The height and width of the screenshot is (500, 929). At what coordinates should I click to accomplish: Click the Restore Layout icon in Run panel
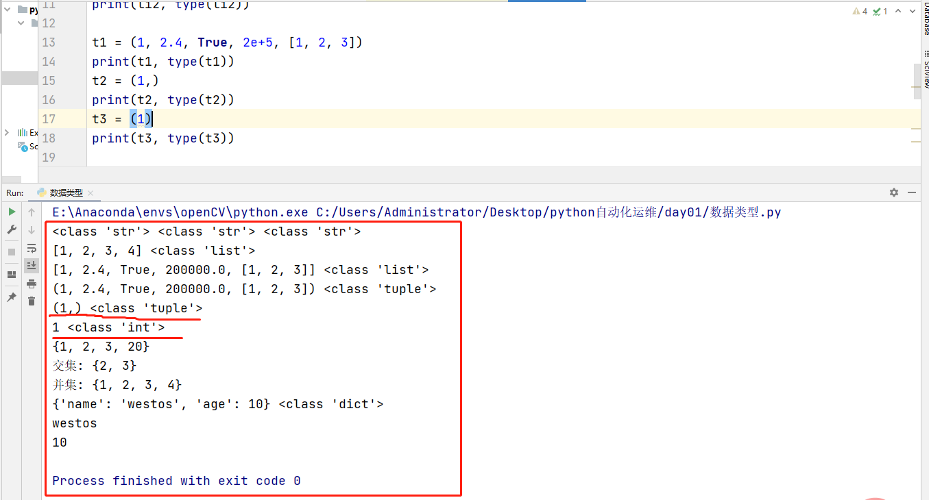(x=12, y=275)
